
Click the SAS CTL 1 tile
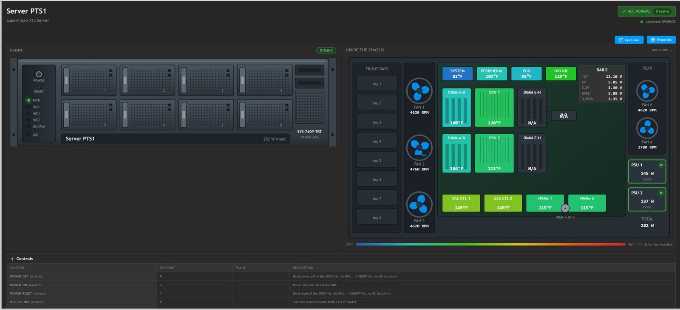point(461,203)
